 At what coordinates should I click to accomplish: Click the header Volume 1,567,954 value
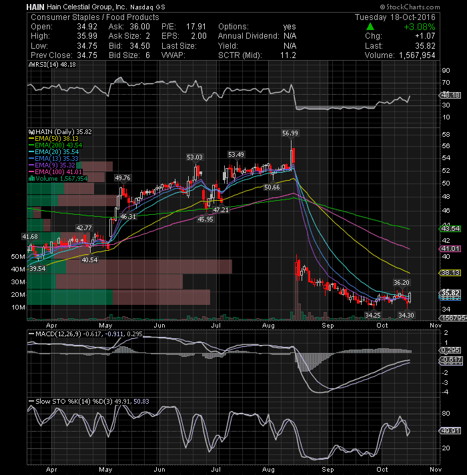(x=417, y=55)
